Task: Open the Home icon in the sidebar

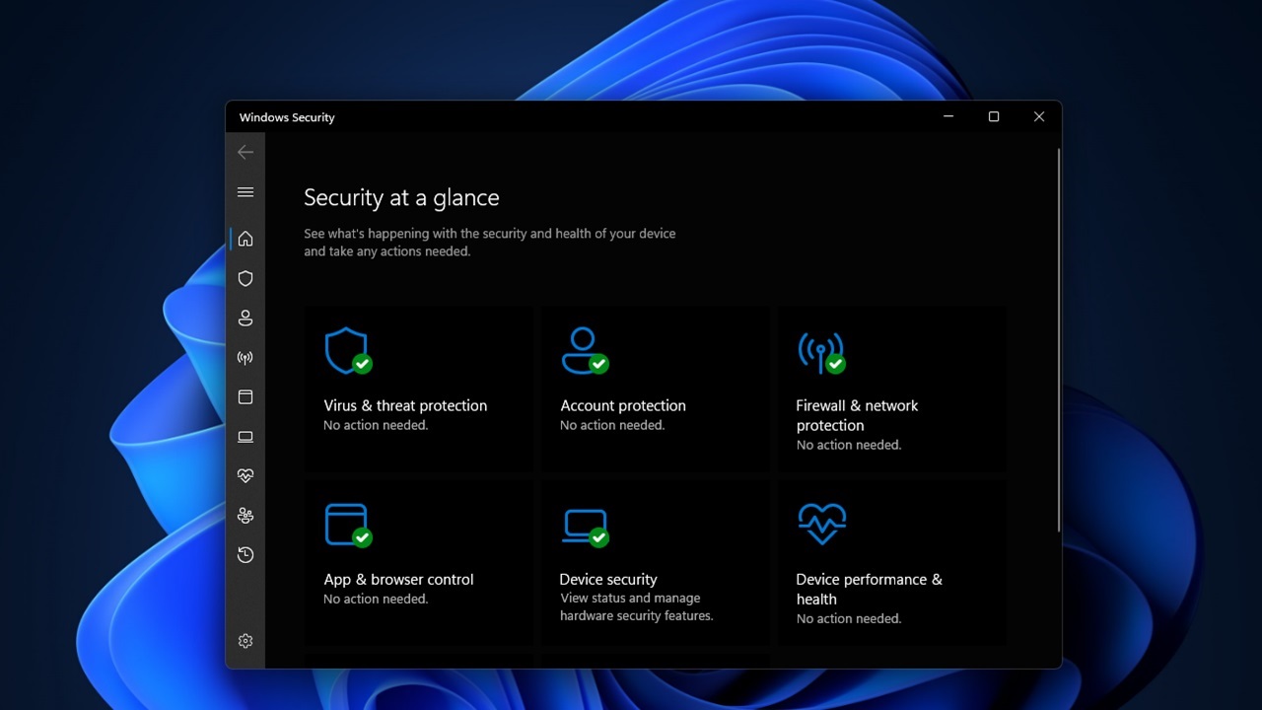Action: (x=245, y=239)
